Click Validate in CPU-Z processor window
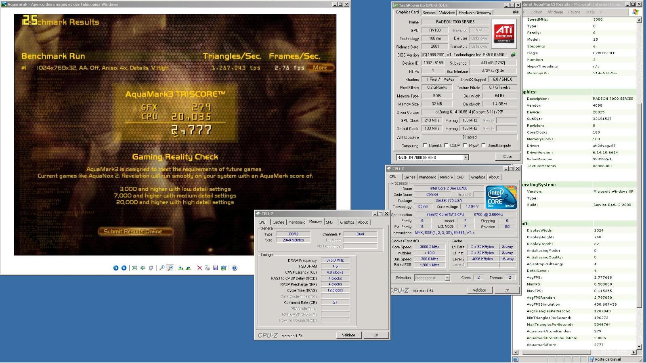 [x=479, y=290]
